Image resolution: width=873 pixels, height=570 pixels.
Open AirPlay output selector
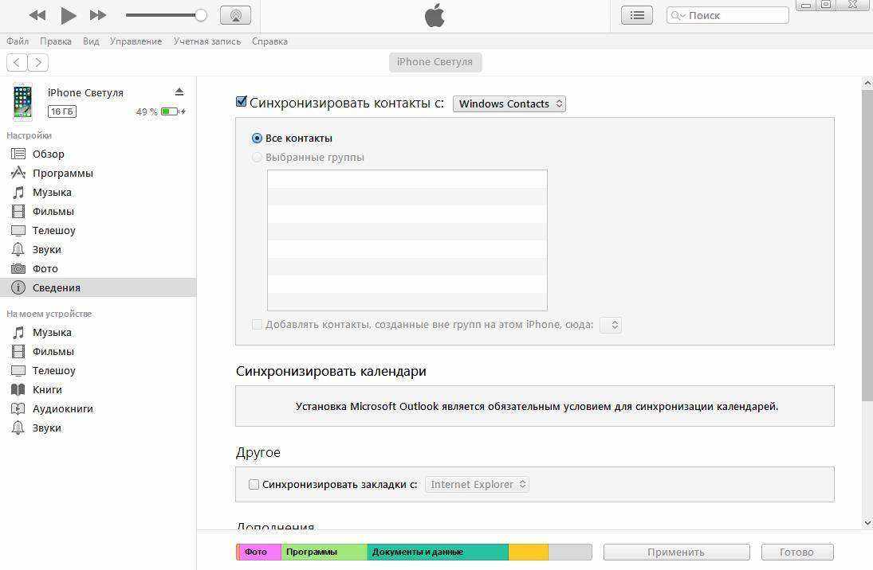pos(234,15)
